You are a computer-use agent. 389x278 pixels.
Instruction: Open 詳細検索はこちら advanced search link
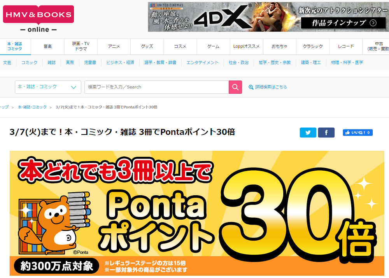click(268, 87)
